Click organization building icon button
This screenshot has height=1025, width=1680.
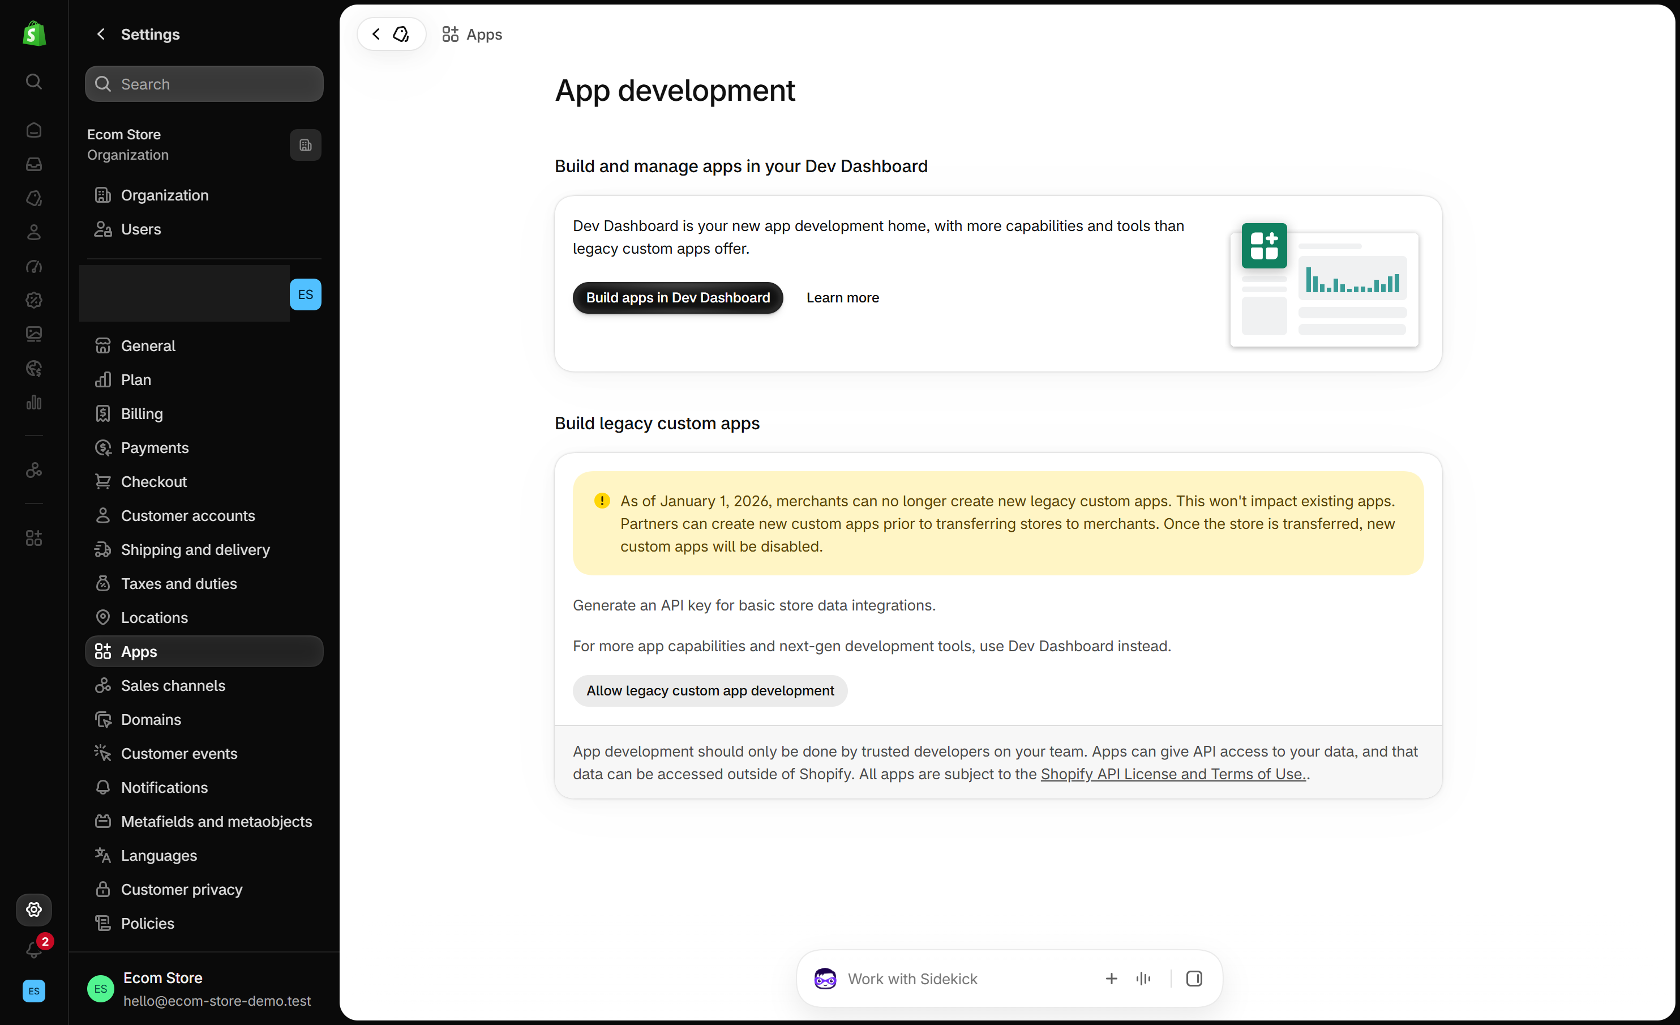click(x=306, y=146)
